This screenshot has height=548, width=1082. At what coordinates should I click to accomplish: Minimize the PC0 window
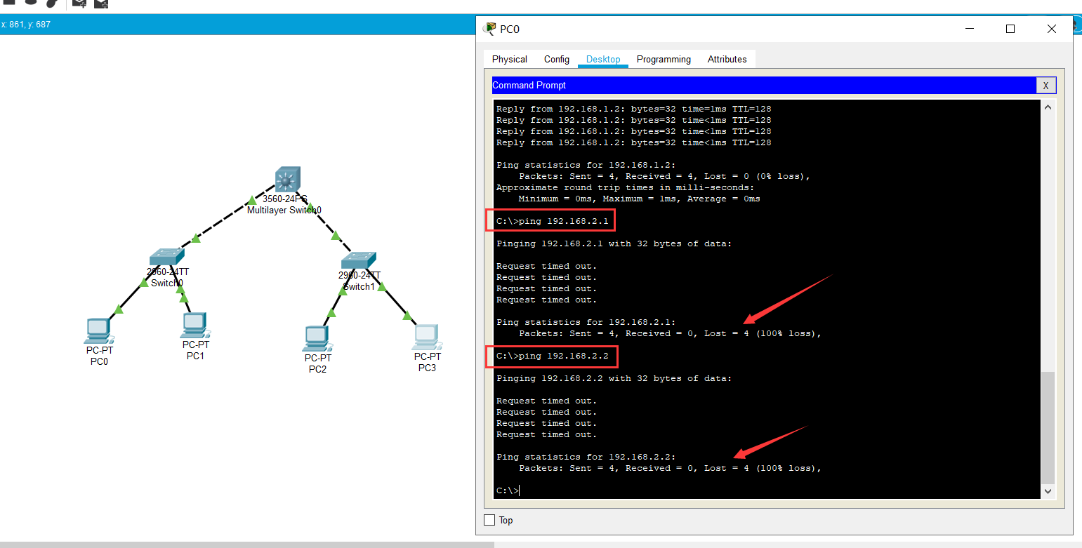pyautogui.click(x=970, y=29)
